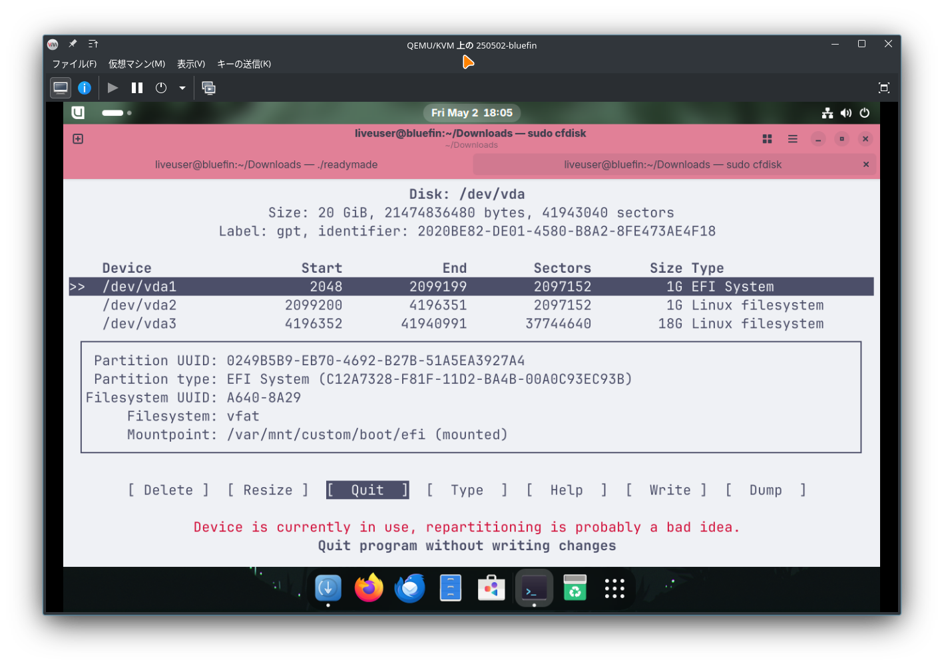
Task: Add a new terminal tab
Action: coord(78,139)
